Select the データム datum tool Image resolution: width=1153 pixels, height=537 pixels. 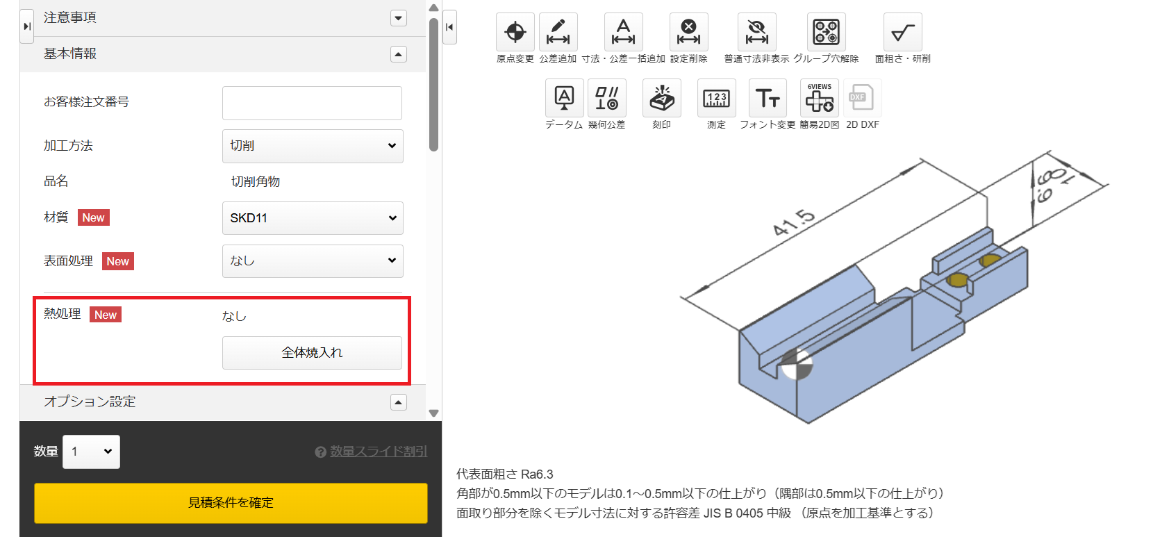pyautogui.click(x=564, y=98)
